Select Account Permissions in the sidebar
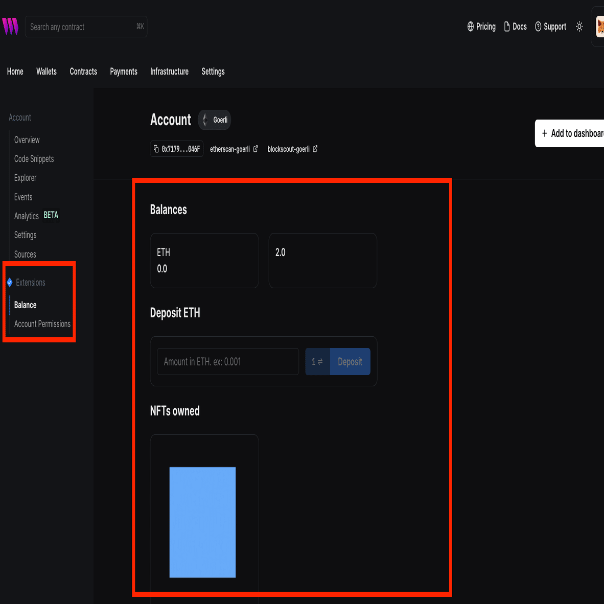Screen dimensions: 604x604 [42, 324]
